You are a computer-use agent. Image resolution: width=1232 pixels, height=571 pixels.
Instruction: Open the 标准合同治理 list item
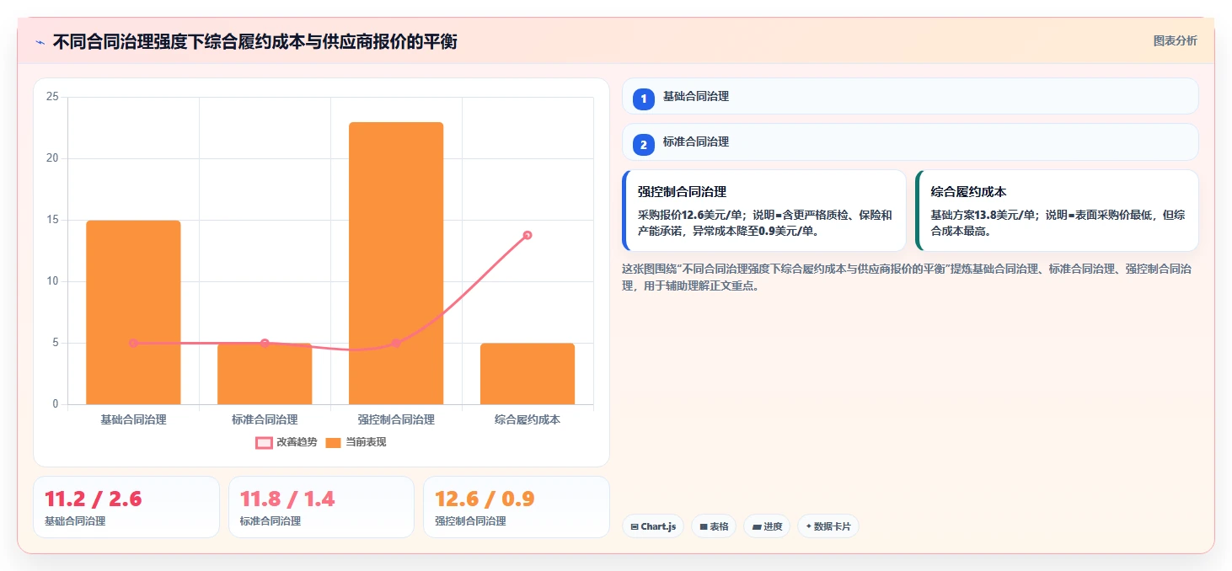[910, 141]
